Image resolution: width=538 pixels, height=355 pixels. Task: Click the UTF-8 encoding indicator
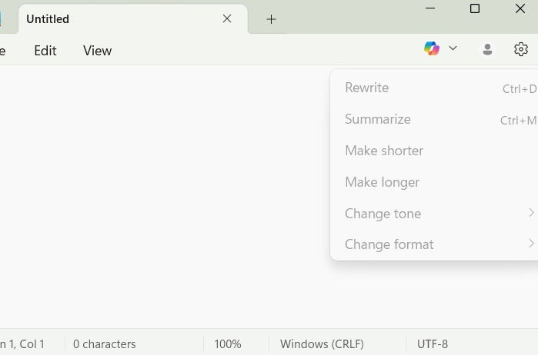pos(433,344)
